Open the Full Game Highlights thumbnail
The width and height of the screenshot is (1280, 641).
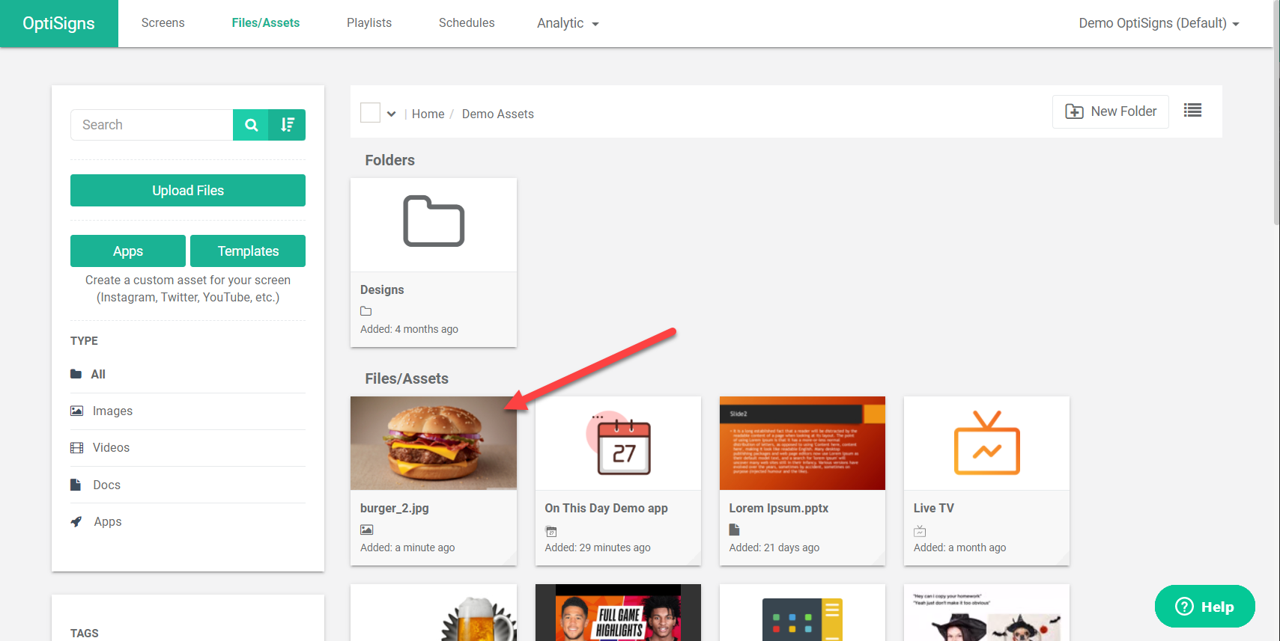pyautogui.click(x=619, y=613)
